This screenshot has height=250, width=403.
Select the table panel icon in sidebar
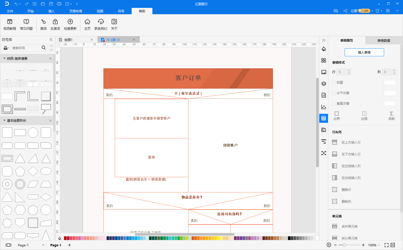pos(324,118)
